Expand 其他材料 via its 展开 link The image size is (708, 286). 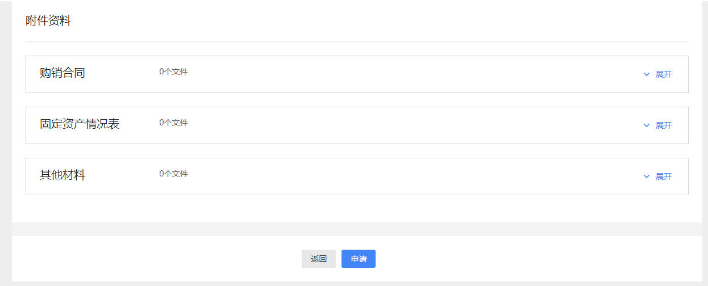pos(663,176)
